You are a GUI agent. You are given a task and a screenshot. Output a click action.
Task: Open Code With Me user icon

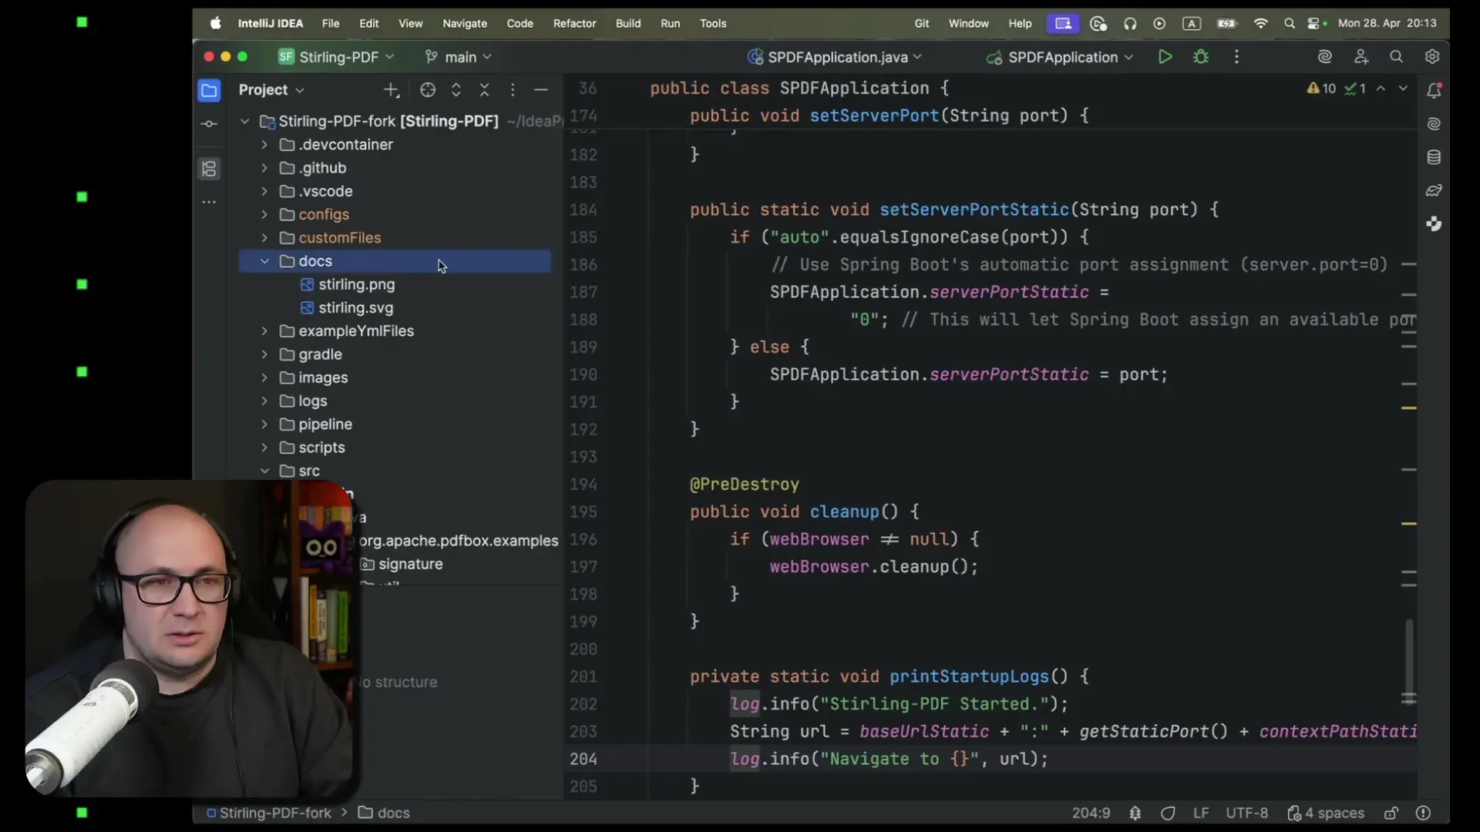point(1361,57)
